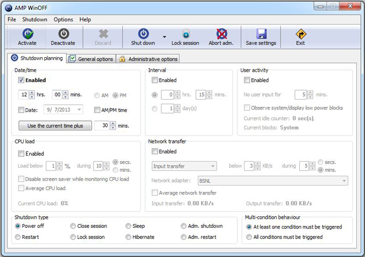This screenshot has height=257, width=365.
Task: Click the Shut down toolbar icon
Action: (144, 34)
